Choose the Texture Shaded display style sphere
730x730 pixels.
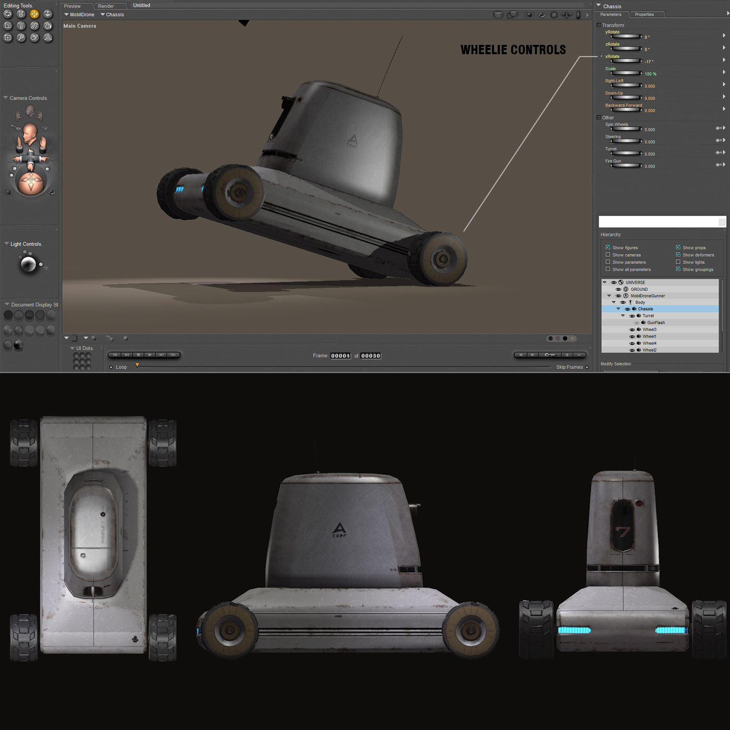coord(19,345)
